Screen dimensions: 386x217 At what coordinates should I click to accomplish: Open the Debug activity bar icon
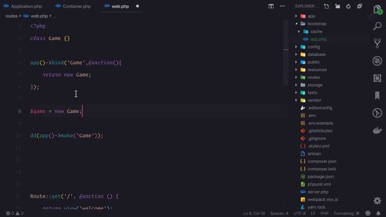tap(377, 61)
